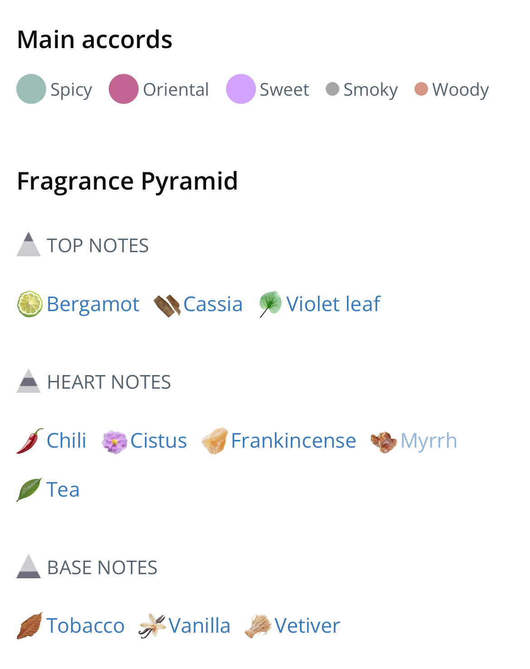Click the Vanilla flower icon

[x=152, y=626]
